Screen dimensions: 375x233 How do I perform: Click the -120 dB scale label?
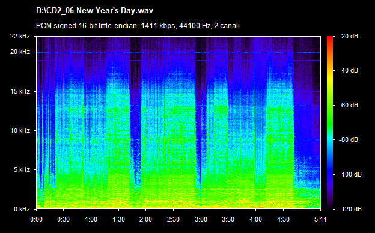point(350,209)
